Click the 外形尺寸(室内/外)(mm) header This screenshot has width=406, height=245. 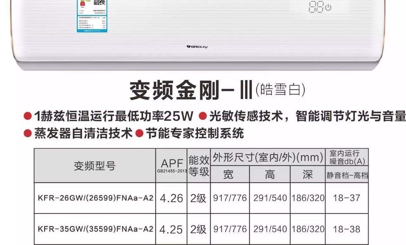point(268,157)
